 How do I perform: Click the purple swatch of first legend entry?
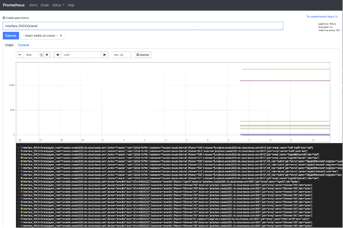point(22,148)
